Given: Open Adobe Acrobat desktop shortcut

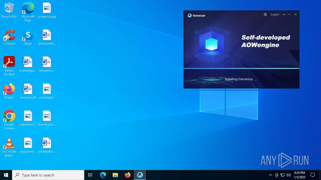Looking at the screenshot, I should (x=9, y=66).
